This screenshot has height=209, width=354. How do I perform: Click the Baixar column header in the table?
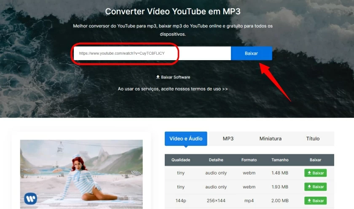coord(315,160)
